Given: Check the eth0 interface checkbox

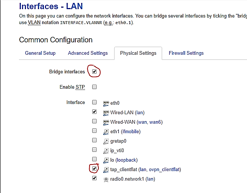Looking at the screenshot, I should tap(94, 103).
